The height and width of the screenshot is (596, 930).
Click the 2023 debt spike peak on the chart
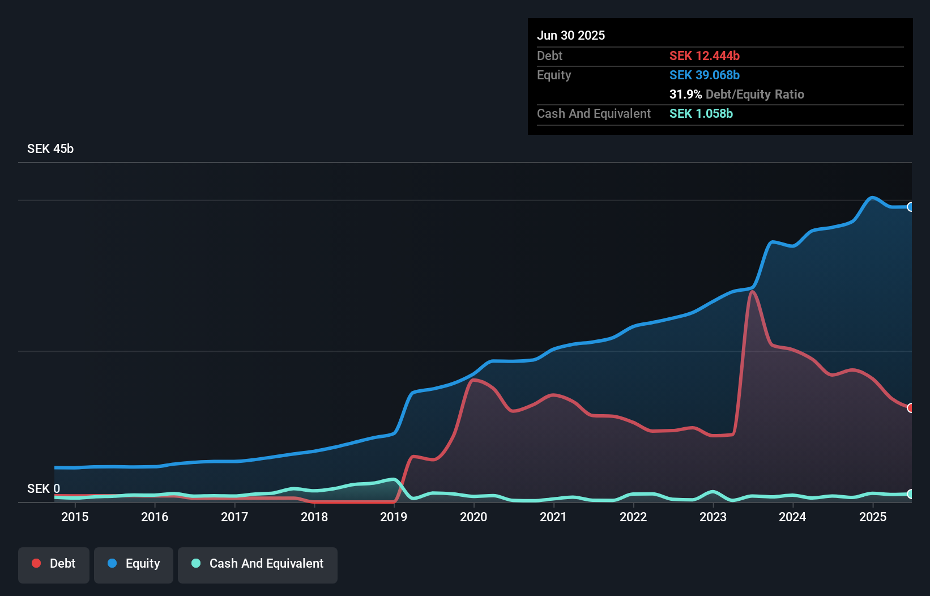point(752,292)
